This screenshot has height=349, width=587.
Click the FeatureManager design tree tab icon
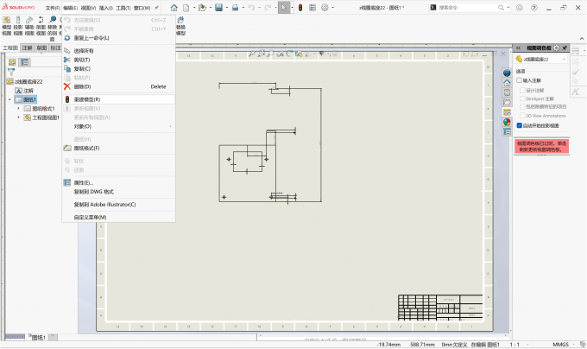[12, 62]
